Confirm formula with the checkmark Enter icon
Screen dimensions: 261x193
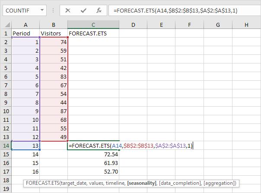pyautogui.click(x=83, y=10)
